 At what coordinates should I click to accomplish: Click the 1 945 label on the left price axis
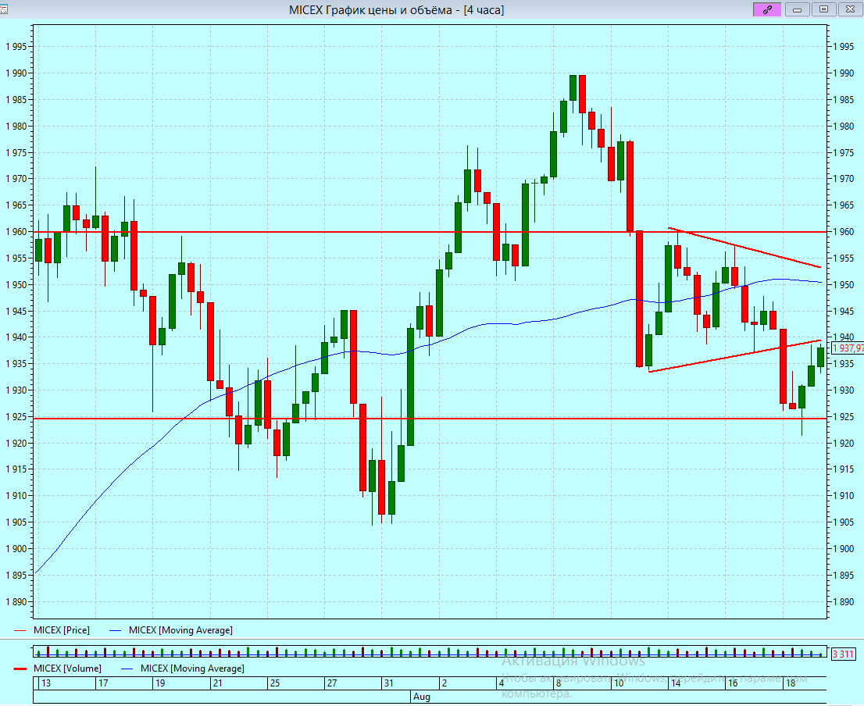pyautogui.click(x=16, y=311)
